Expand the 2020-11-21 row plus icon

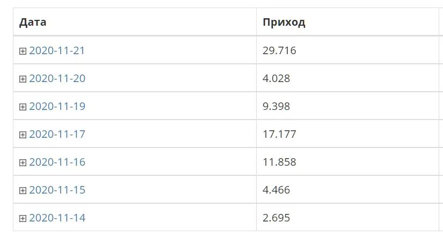(23, 51)
